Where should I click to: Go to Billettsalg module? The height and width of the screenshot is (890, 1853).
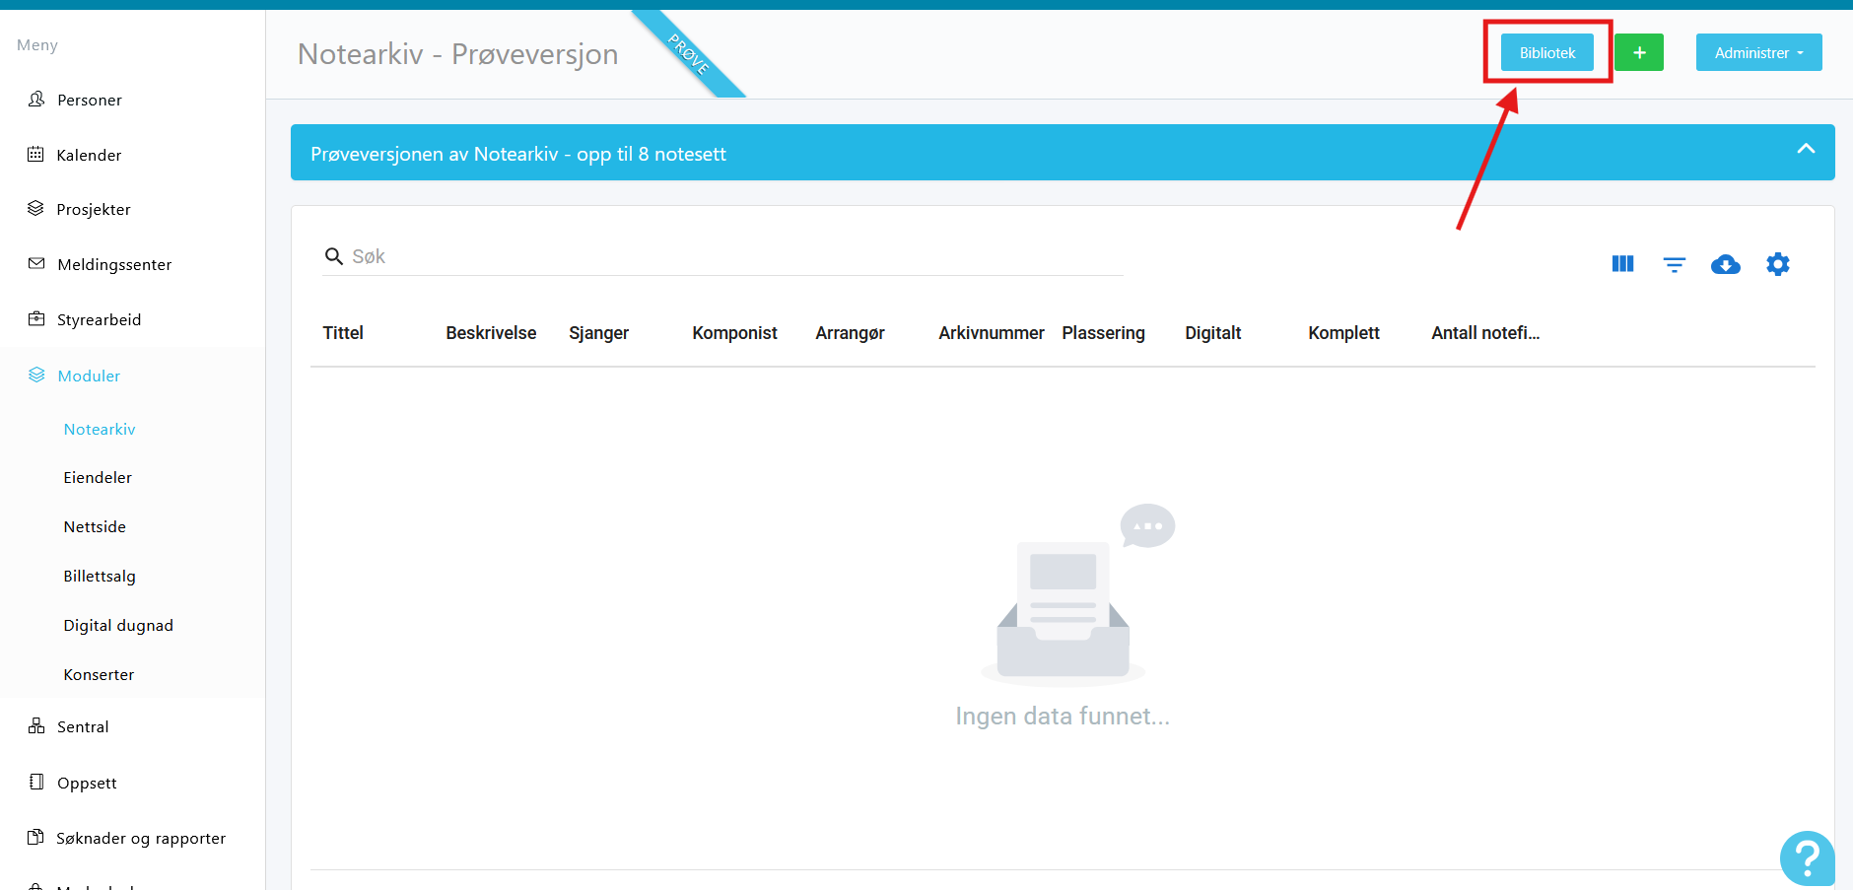pos(100,577)
